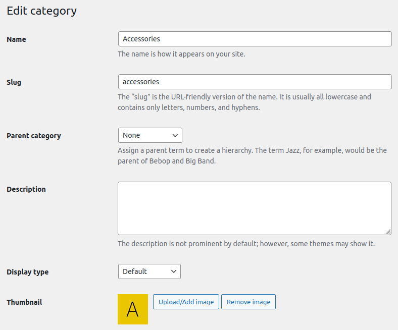Image resolution: width=398 pixels, height=330 pixels.
Task: Click the yellow 'A' category thumbnail
Action: click(x=133, y=309)
